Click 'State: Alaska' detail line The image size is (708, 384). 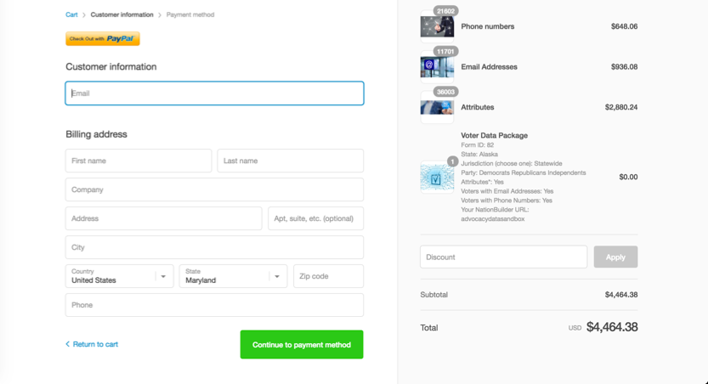[479, 155]
